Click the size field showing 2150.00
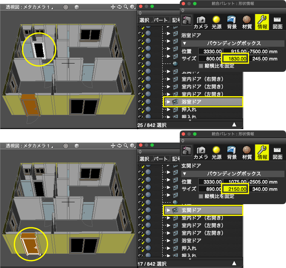 [235, 189]
